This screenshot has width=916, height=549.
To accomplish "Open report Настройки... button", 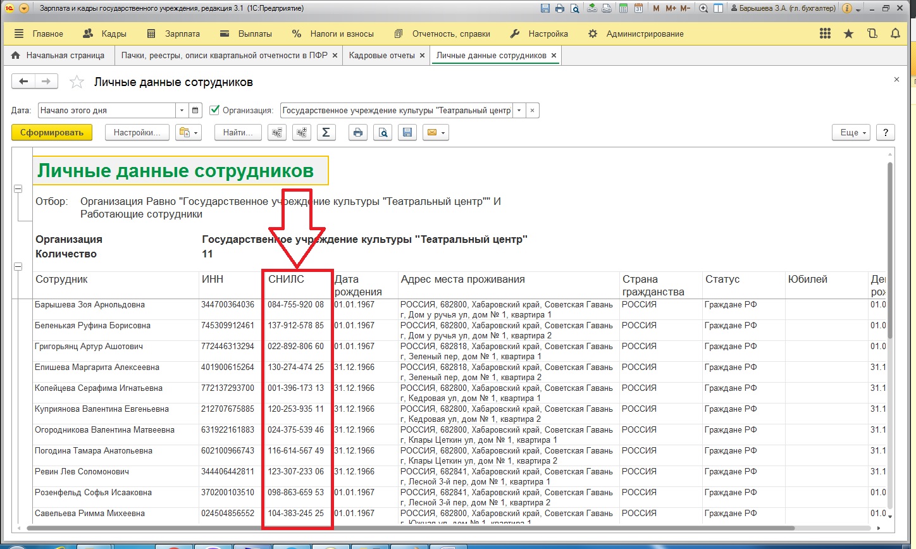I will [137, 132].
